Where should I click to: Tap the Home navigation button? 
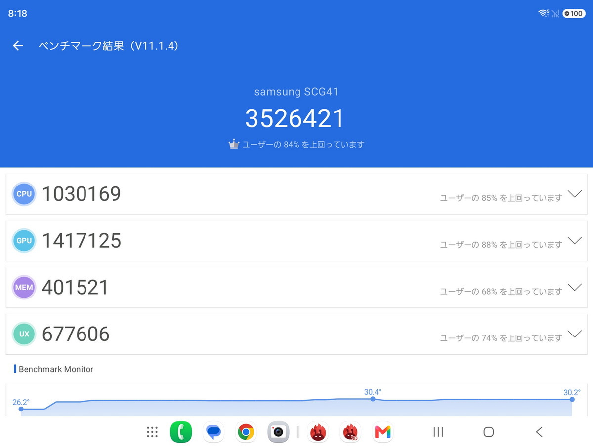[489, 432]
